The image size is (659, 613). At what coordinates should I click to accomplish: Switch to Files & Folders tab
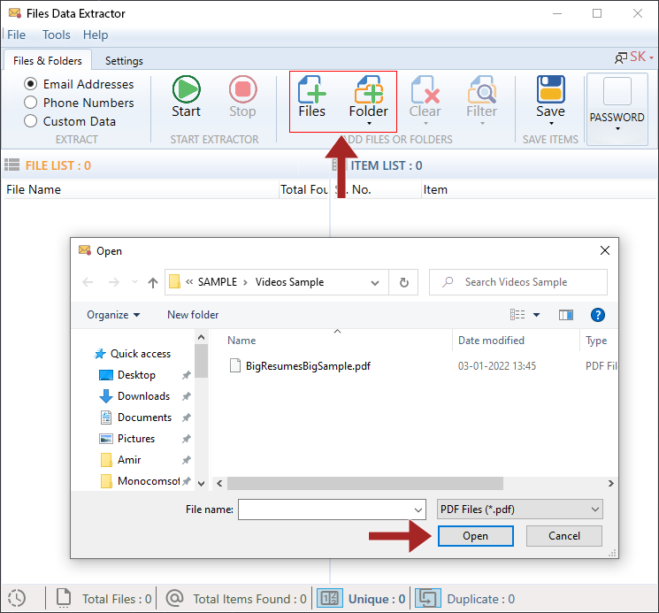(48, 61)
